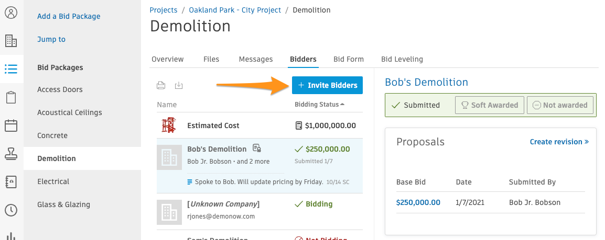The image size is (605, 240).
Task: Set bidder status to Submitted
Action: pyautogui.click(x=416, y=105)
